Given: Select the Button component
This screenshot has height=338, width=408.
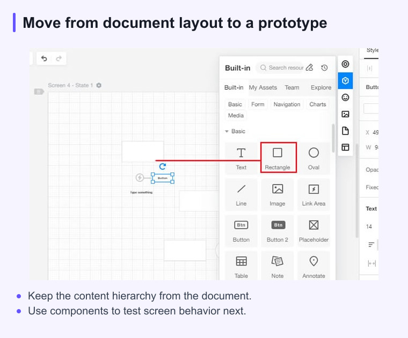Looking at the screenshot, I should click(x=241, y=230).
